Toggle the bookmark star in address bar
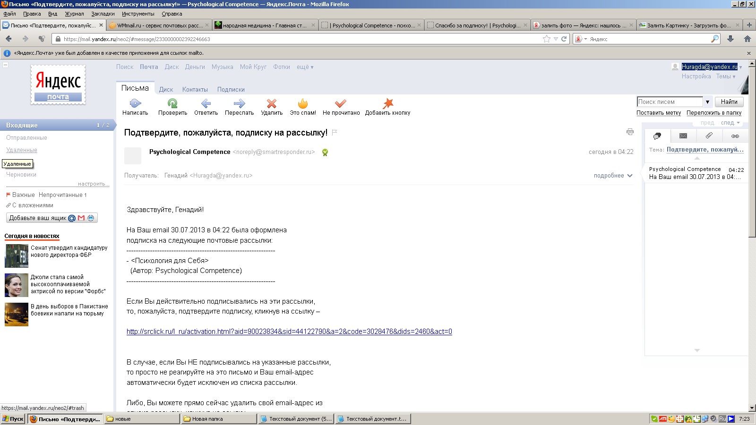Viewport: 756px width, 425px height. tap(547, 39)
